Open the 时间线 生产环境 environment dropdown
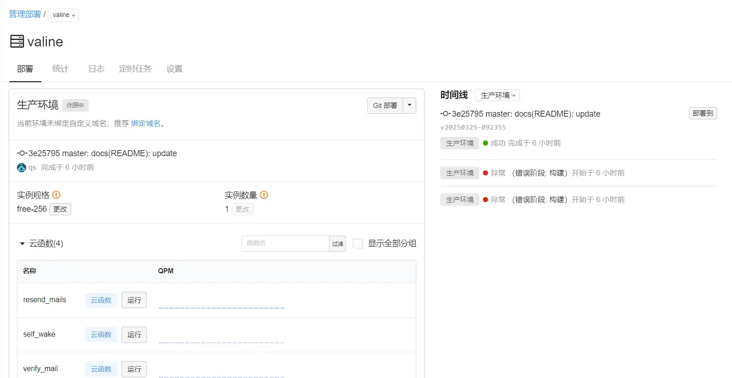 [x=497, y=95]
